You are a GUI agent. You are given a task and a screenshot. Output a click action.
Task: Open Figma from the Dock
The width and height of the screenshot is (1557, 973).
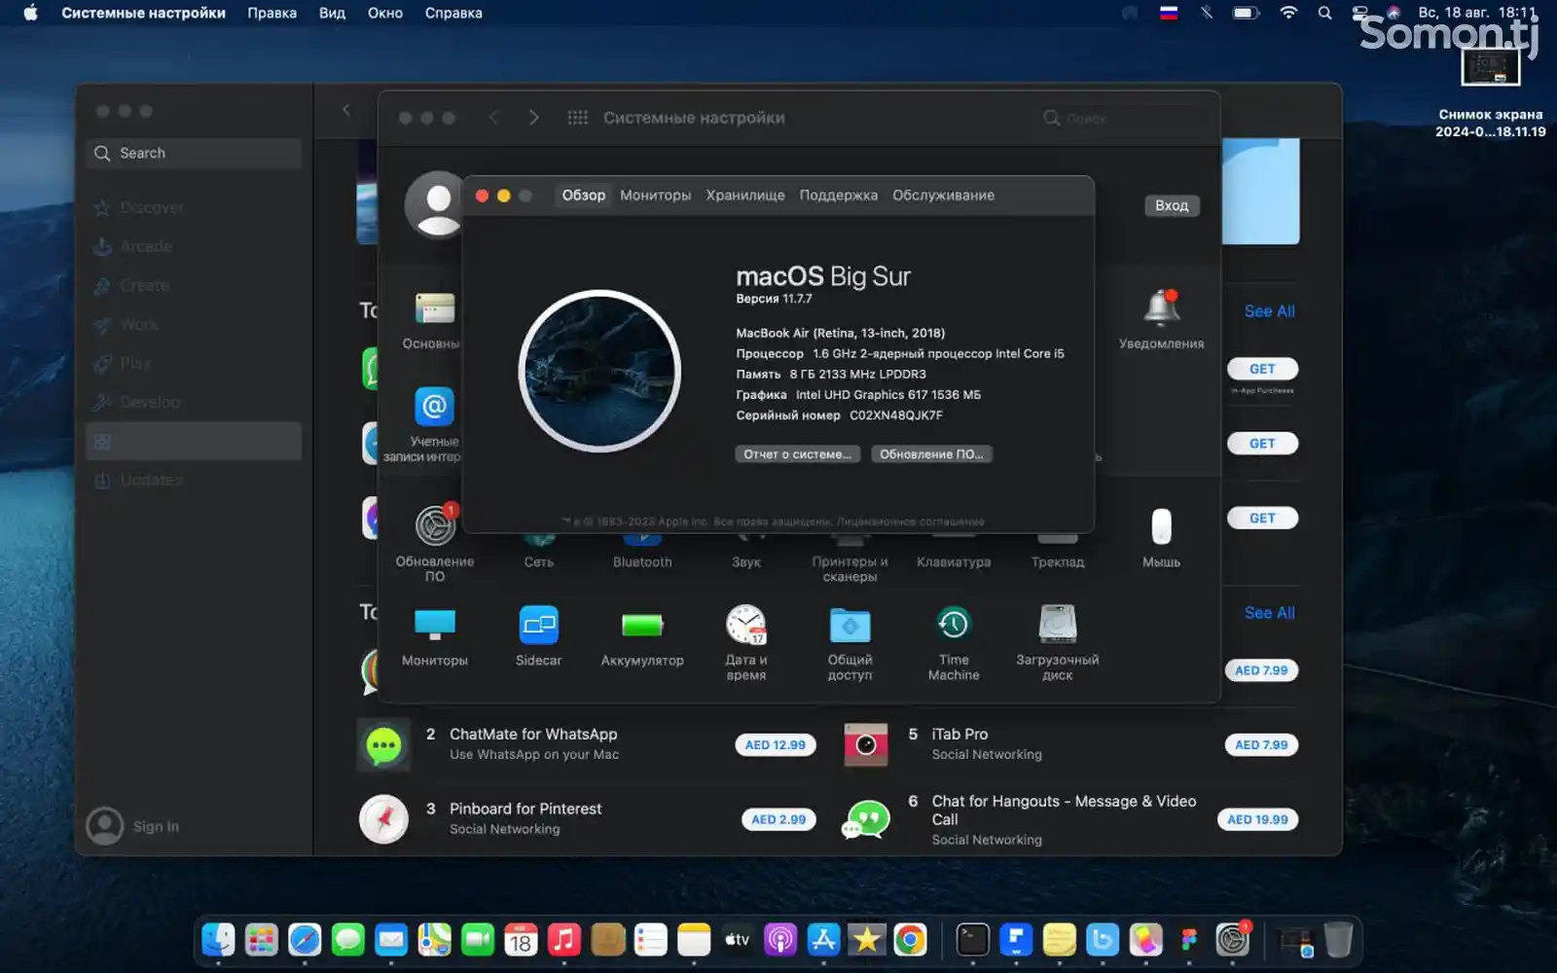pyautogui.click(x=1189, y=939)
